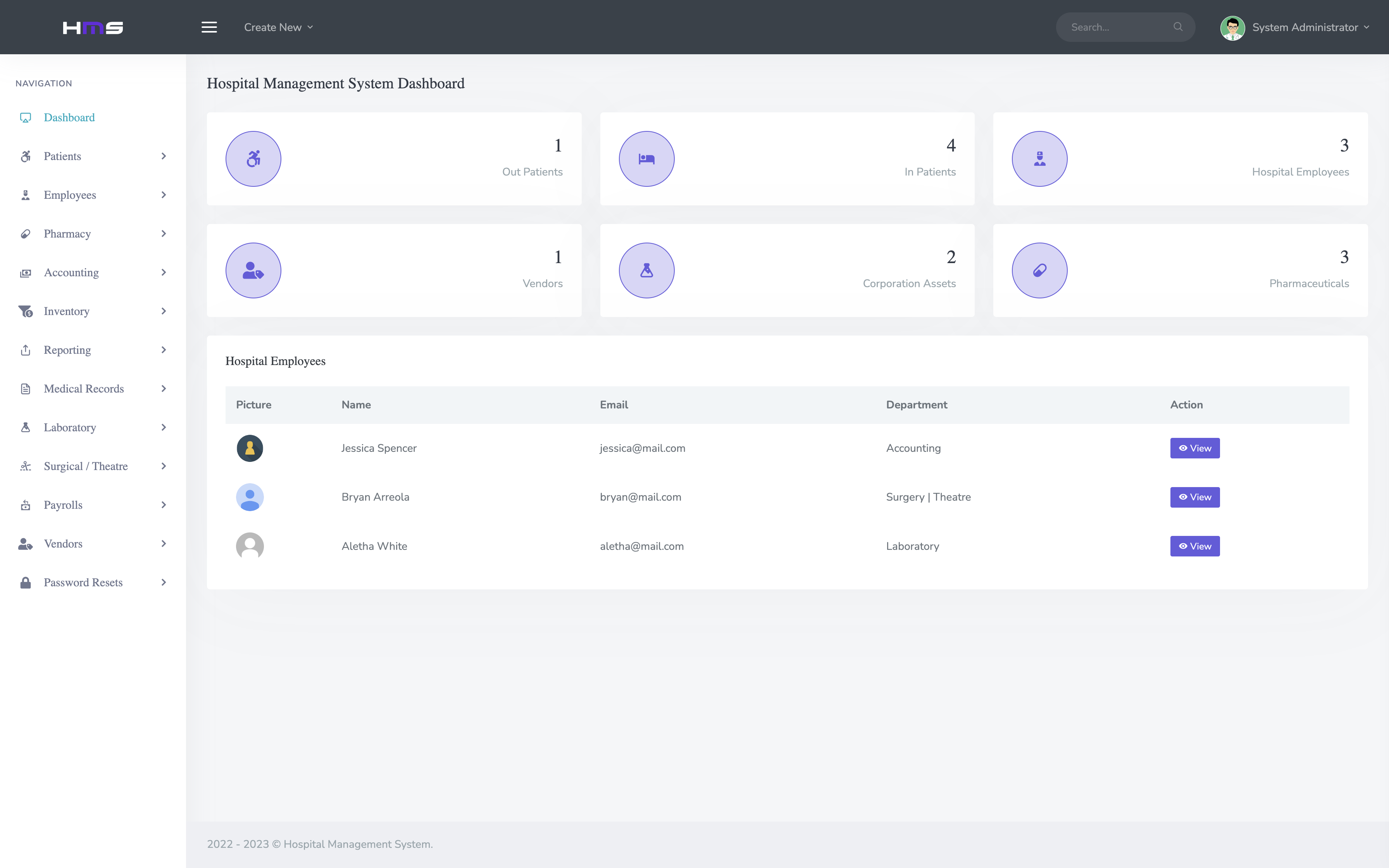Expand the Pharmacy chevron
Viewport: 1389px width, 868px height.
tap(164, 234)
